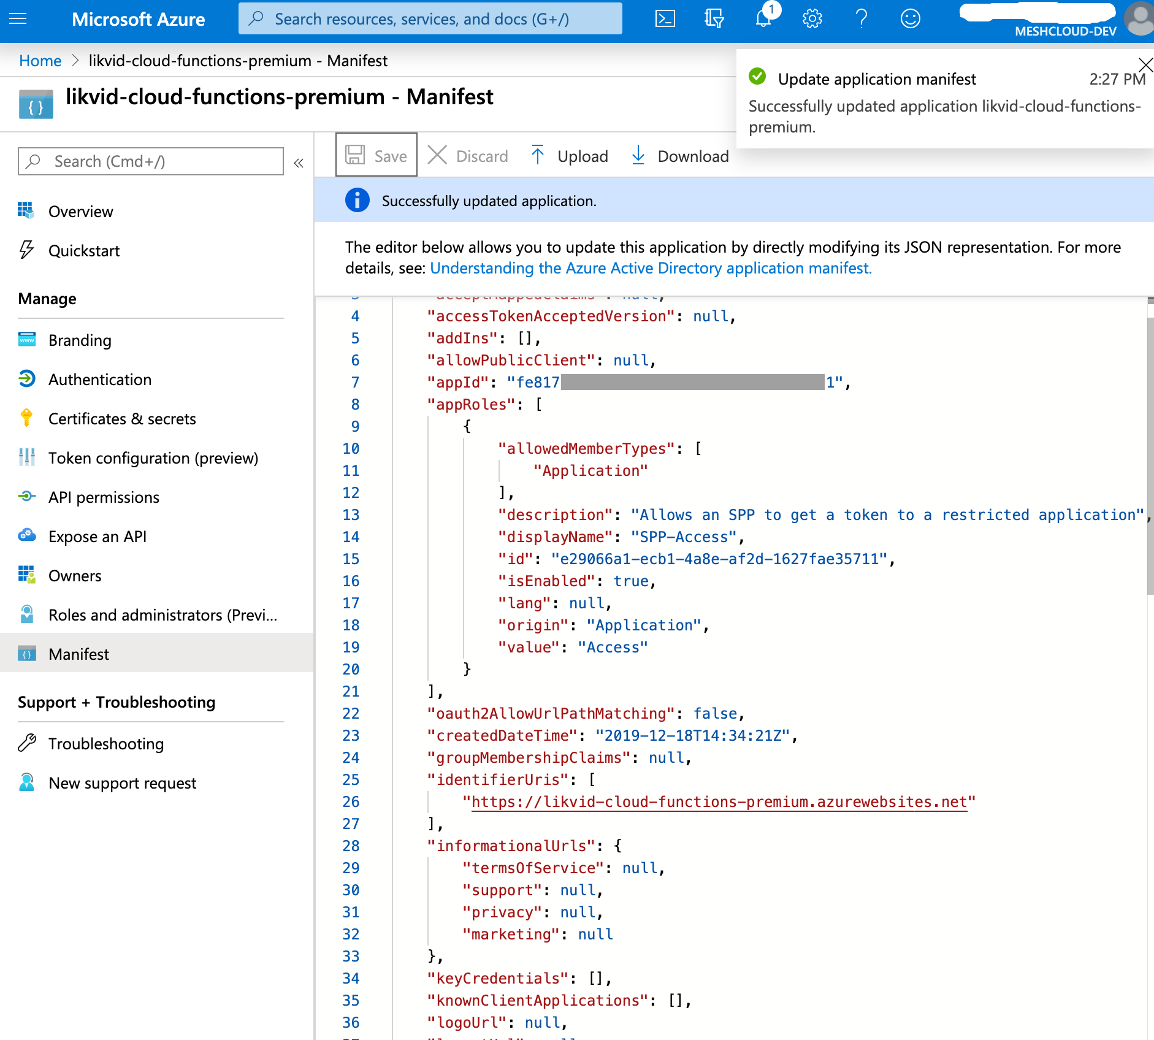The image size is (1154, 1040).
Task: Open the feedback smiley icon
Action: pyautogui.click(x=911, y=18)
